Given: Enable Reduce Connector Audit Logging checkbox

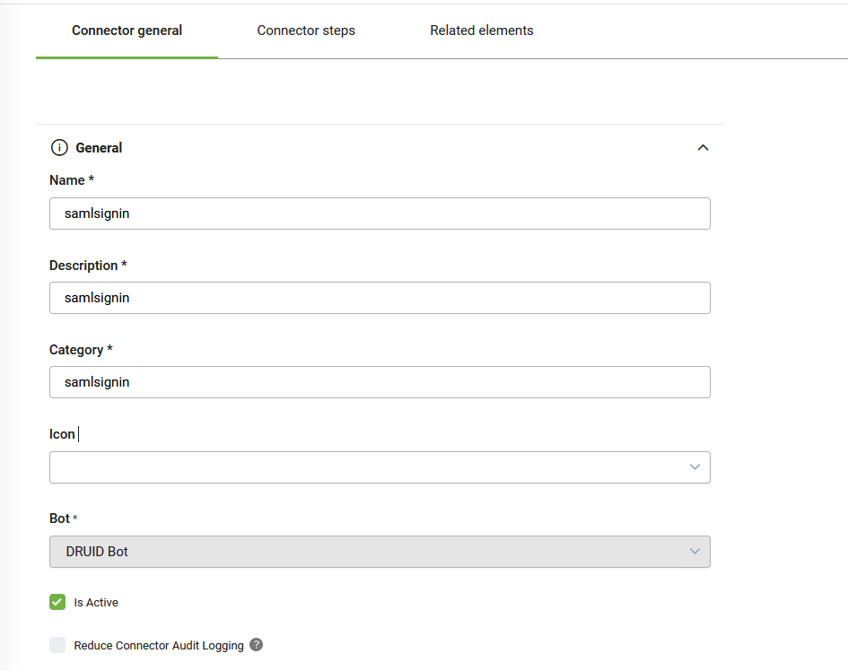Looking at the screenshot, I should pyautogui.click(x=57, y=644).
